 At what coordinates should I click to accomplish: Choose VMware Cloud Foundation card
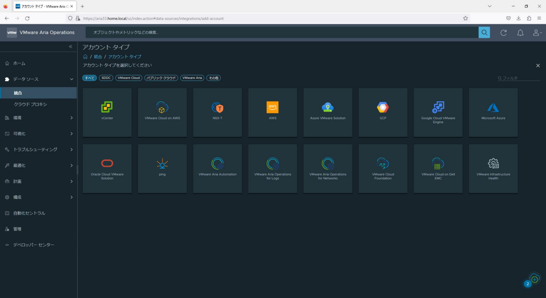click(383, 169)
